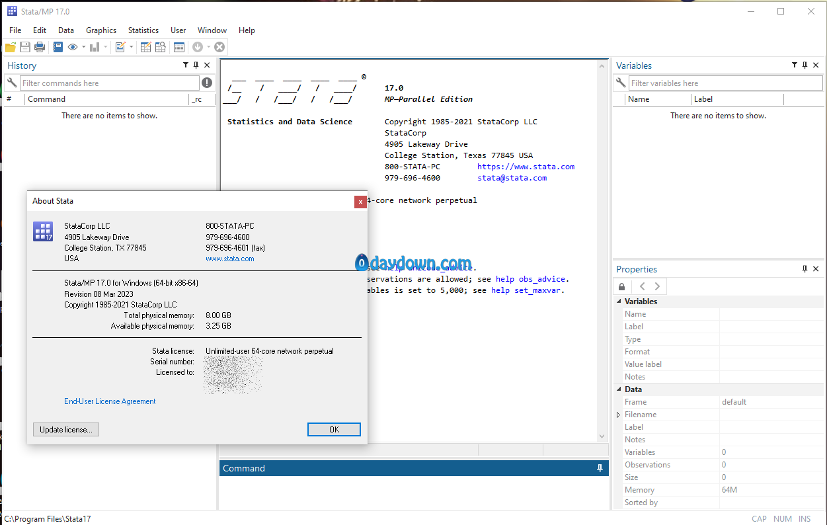
Task: Click the Name column header in Variables
Action: click(x=658, y=99)
